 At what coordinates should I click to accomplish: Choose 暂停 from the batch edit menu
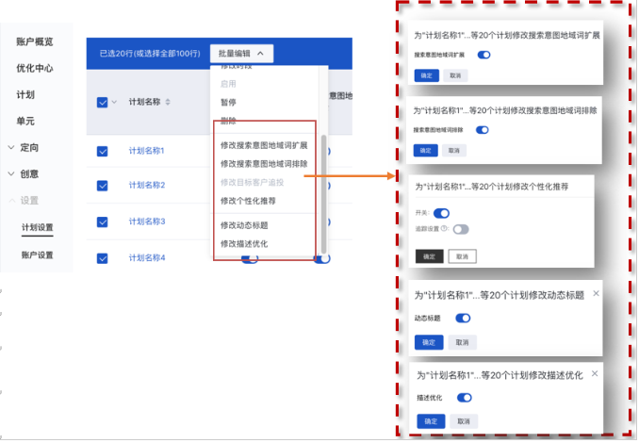tap(228, 103)
